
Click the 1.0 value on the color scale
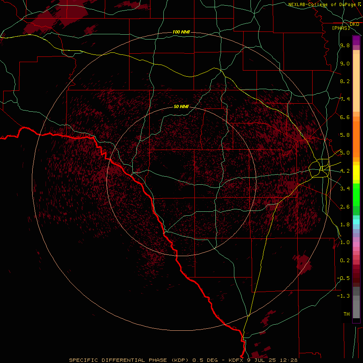[345, 242]
